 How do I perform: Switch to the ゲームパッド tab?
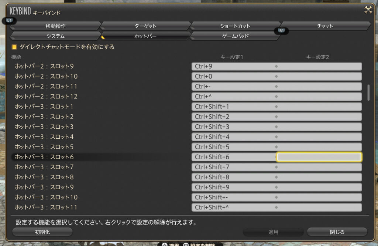[235, 36]
